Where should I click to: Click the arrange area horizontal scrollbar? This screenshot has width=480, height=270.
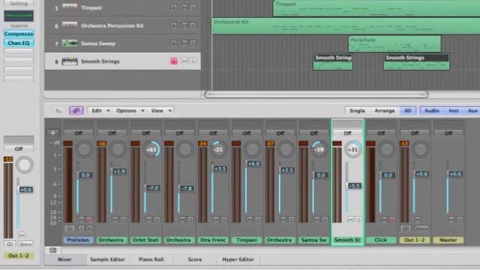click(316, 94)
